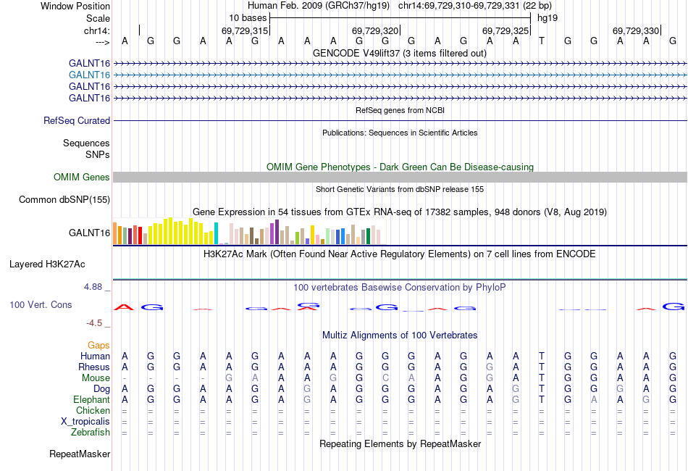Click the Layered H3K27Ac track label
The height and width of the screenshot is (471, 688).
coord(47,264)
